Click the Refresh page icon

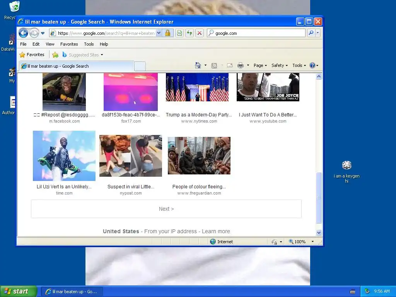click(189, 33)
